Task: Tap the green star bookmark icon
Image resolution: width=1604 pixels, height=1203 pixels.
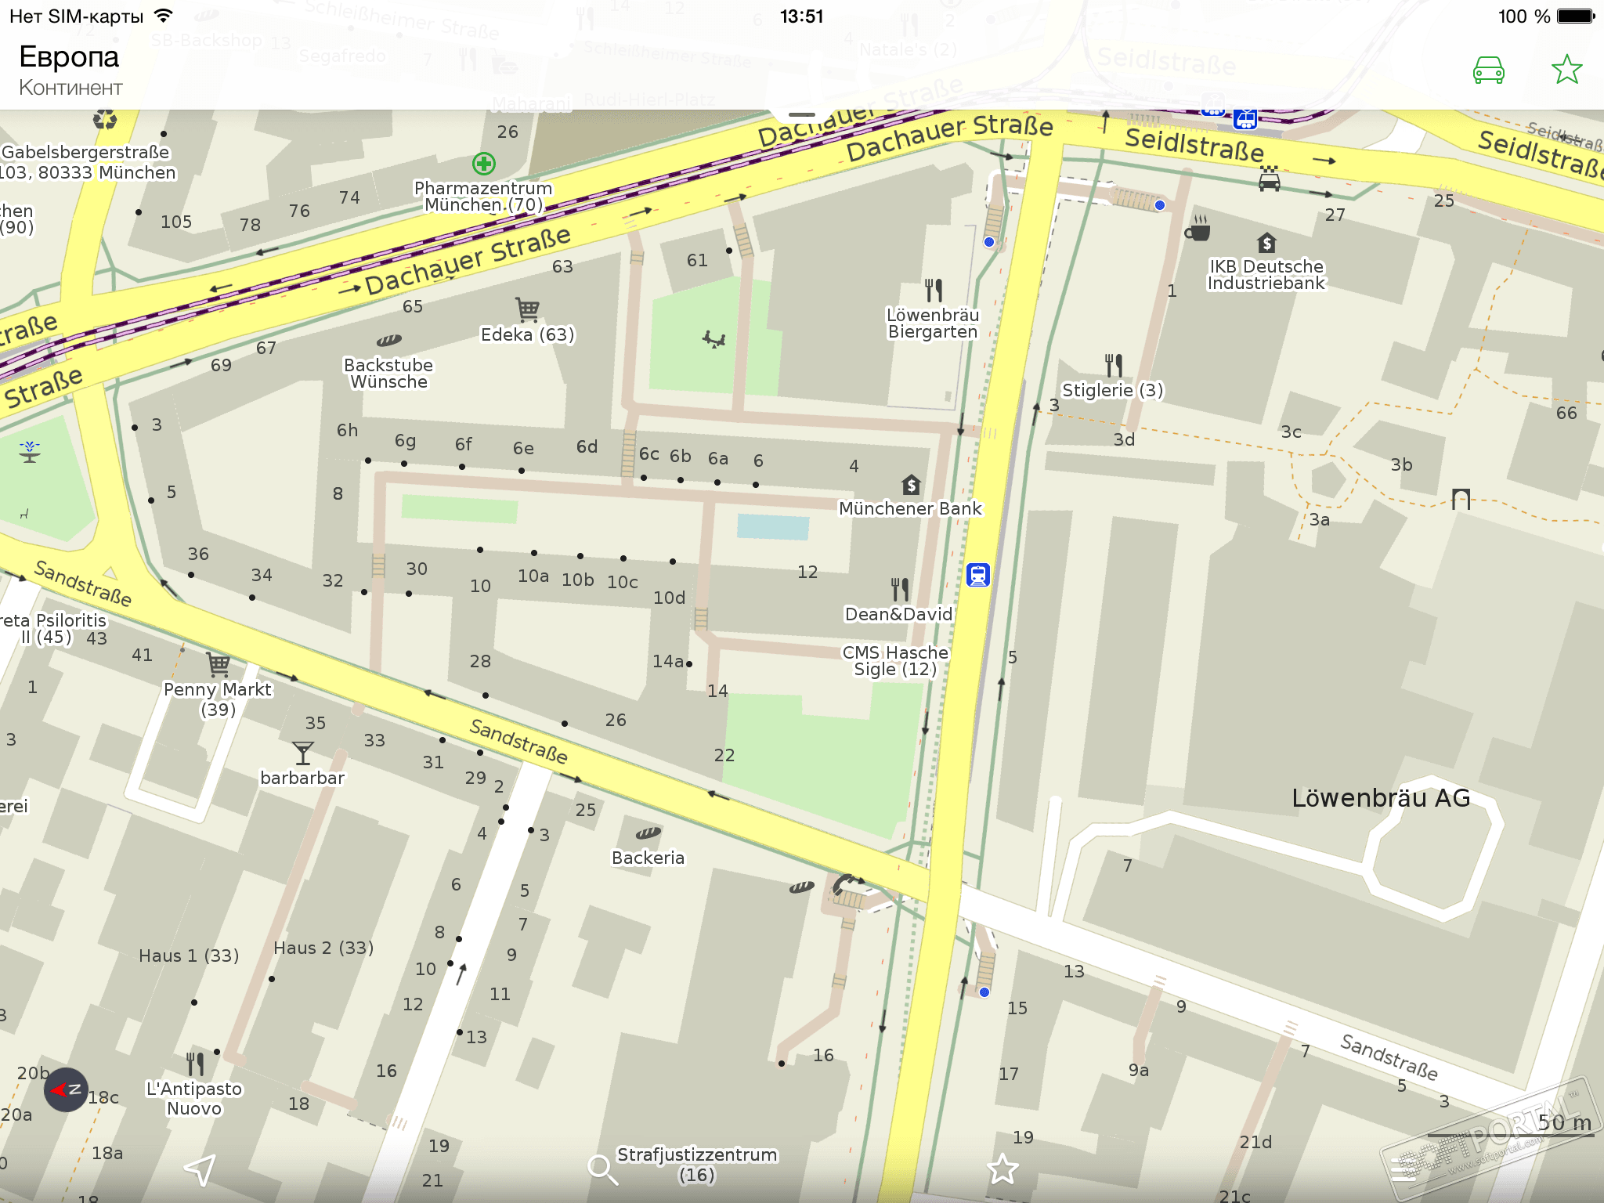Action: click(x=1566, y=70)
